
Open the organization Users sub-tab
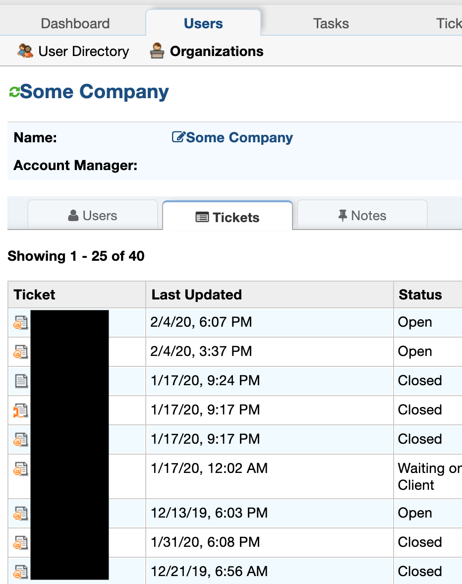[93, 215]
